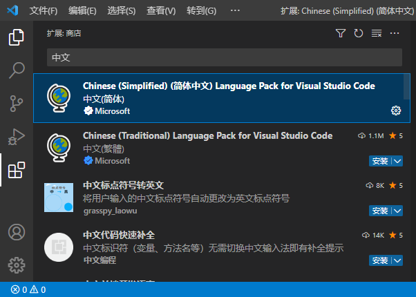
Task: Click download count icon for 中文标点符号转英文
Action: [x=370, y=185]
